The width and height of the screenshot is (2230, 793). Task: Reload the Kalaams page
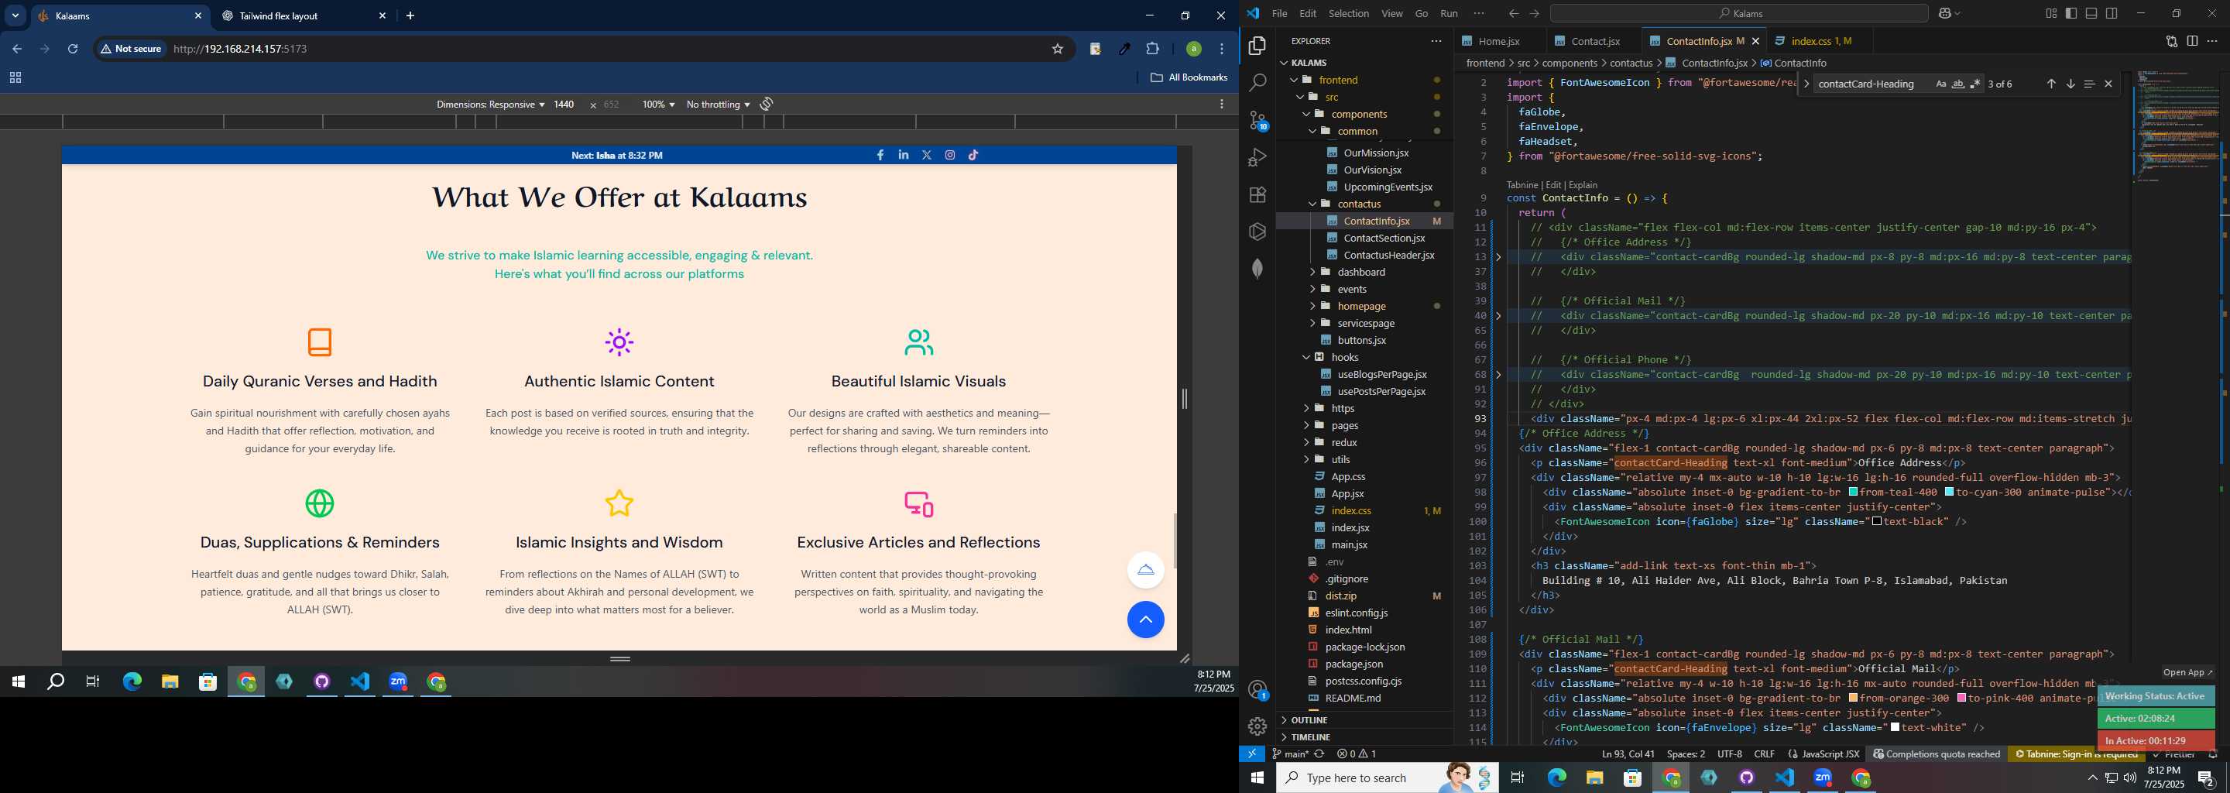coord(73,50)
